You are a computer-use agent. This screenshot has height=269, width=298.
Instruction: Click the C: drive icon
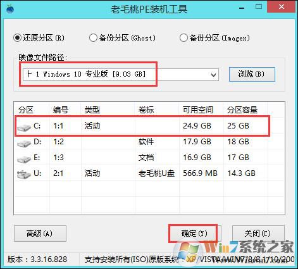pyautogui.click(x=24, y=127)
